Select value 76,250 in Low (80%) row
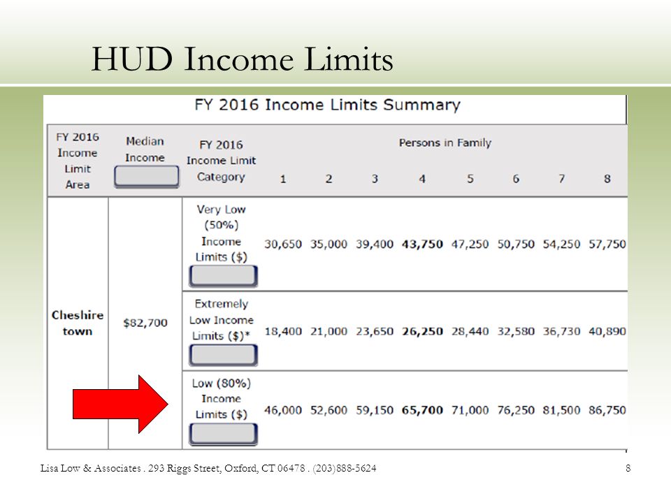Screen dimensions: 671x503 516,410
